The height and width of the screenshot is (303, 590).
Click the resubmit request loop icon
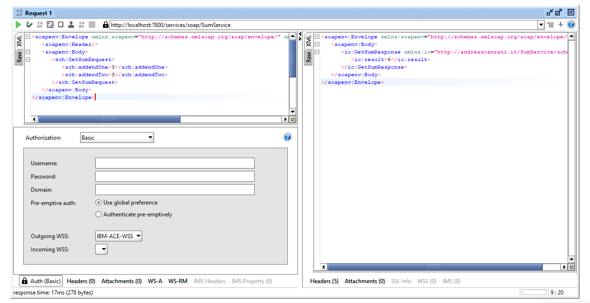click(x=50, y=25)
